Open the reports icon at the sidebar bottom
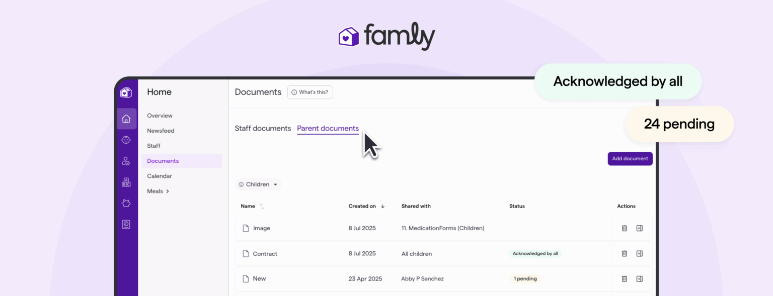 126,225
